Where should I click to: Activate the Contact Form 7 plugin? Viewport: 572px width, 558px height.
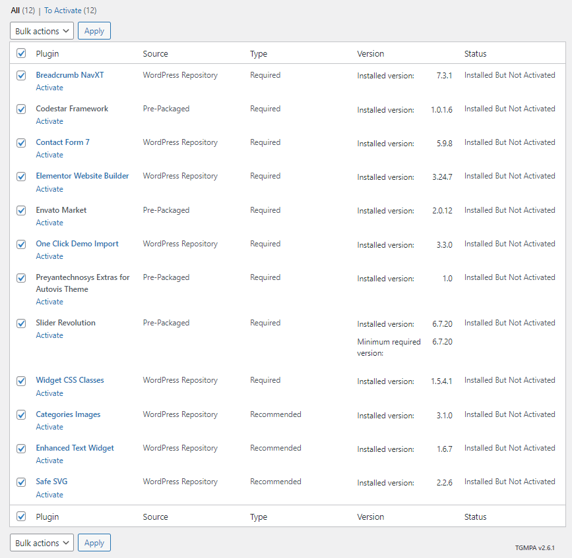point(49,155)
